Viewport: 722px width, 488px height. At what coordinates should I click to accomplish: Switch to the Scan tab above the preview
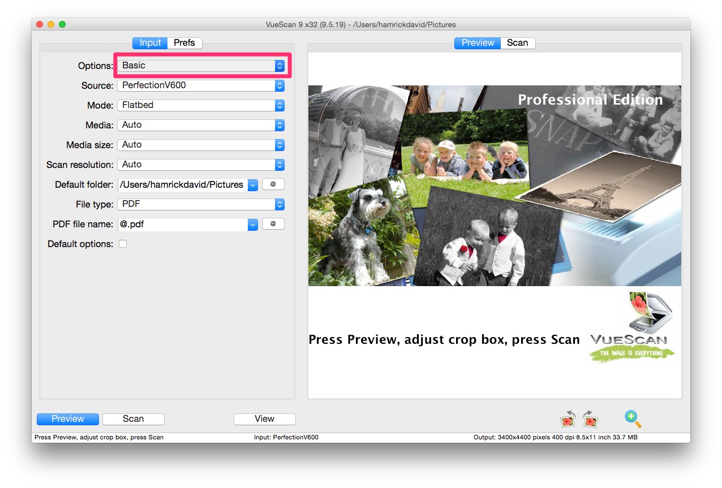coord(517,42)
